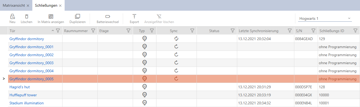Click the Neu (new locking device) icon
The height and width of the screenshot is (107, 360).
(12, 17)
